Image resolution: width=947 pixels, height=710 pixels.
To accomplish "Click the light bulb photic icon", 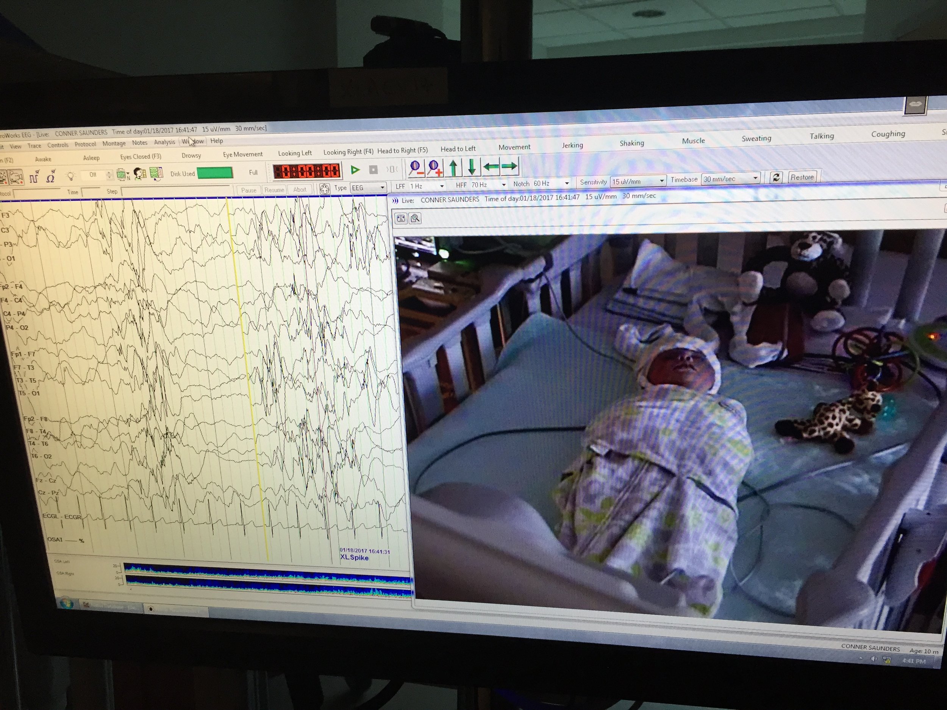I will 70,175.
